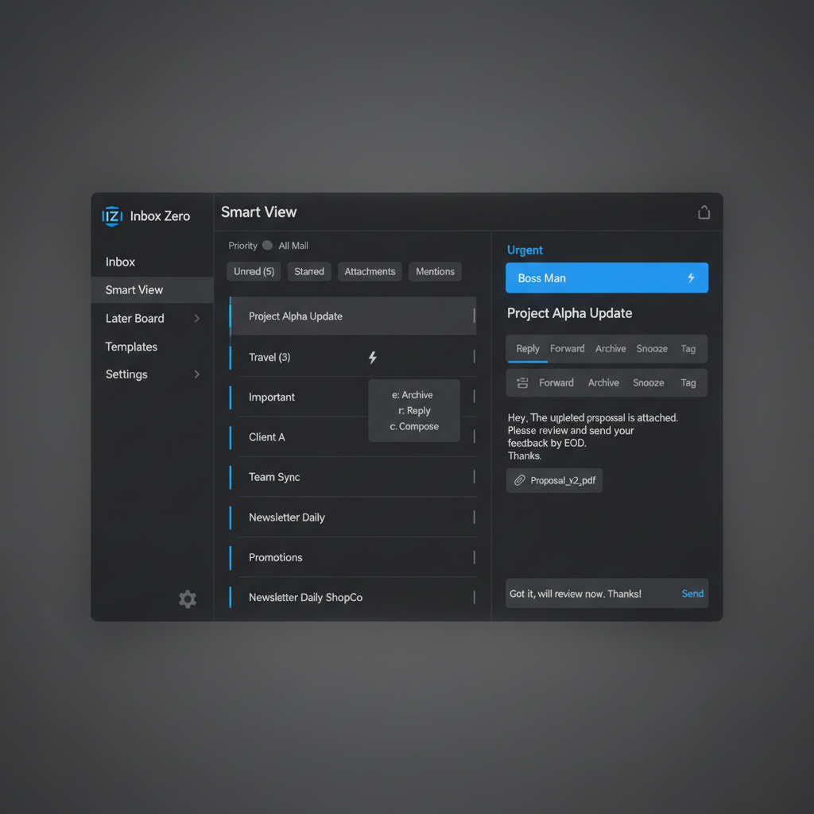Viewport: 814px width, 814px height.
Task: Click the Inbox Zero logo icon
Action: 112,215
